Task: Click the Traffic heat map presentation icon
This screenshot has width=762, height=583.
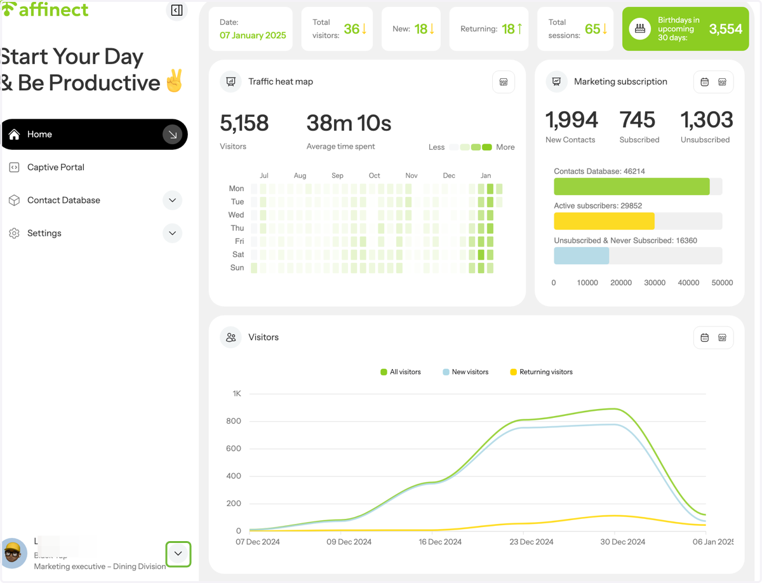Action: (231, 82)
